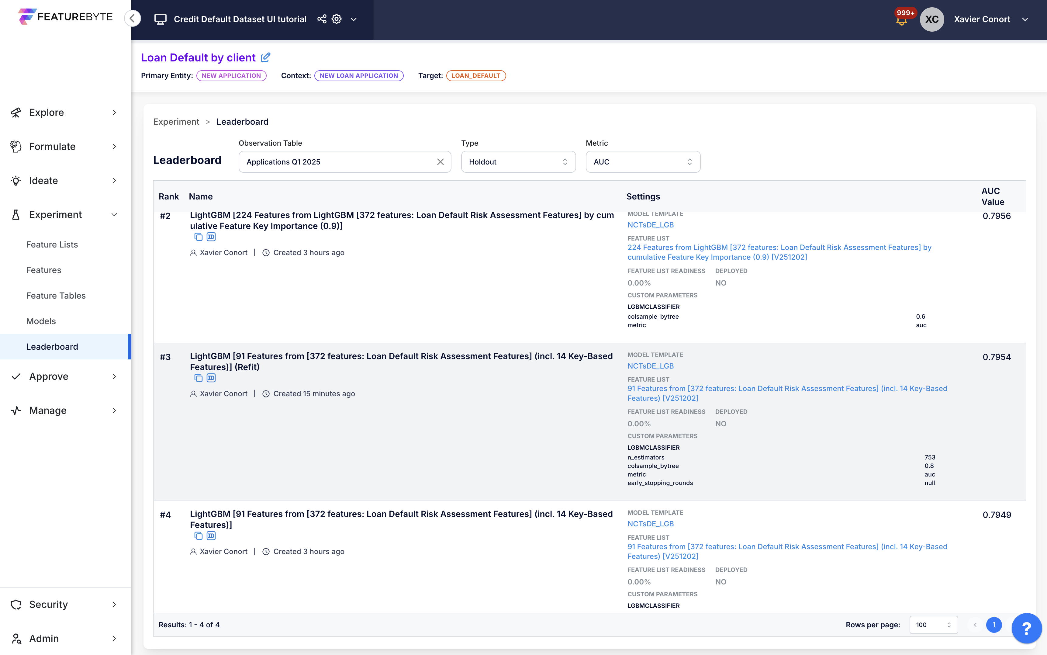Open catalog settings gear icon

tap(337, 19)
